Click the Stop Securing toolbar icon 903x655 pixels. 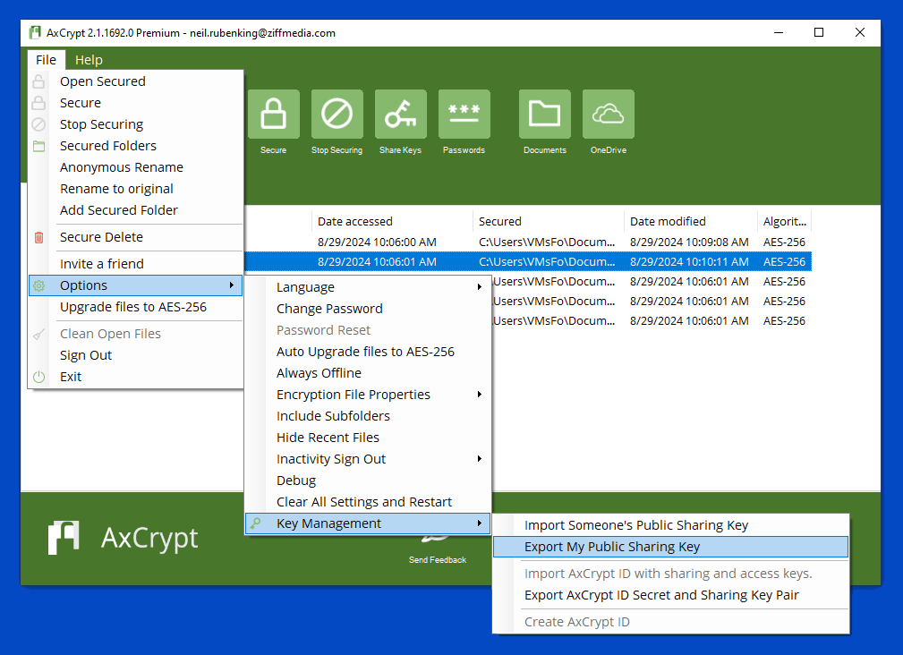coord(336,115)
